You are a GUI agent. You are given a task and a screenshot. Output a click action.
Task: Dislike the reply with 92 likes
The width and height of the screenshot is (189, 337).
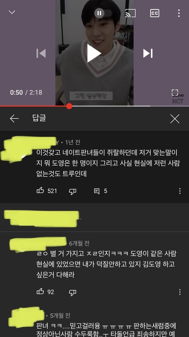coord(72,292)
